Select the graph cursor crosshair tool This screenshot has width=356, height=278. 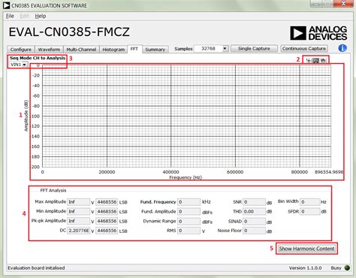pyautogui.click(x=309, y=60)
